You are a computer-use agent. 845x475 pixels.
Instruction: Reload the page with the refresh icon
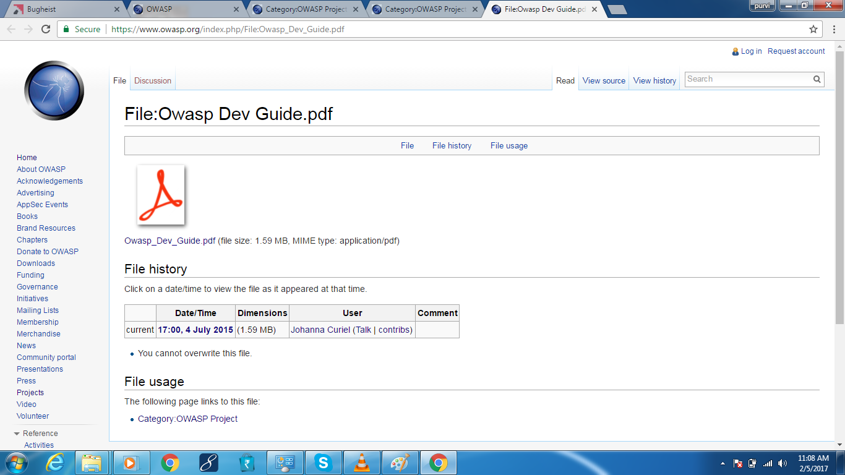click(46, 29)
